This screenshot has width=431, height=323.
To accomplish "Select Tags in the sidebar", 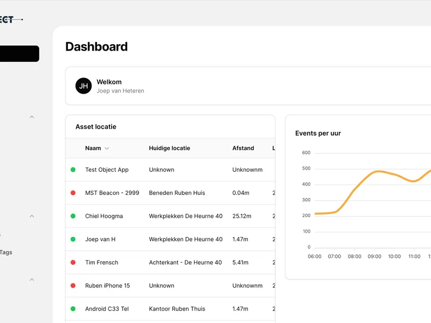I will click(5, 252).
